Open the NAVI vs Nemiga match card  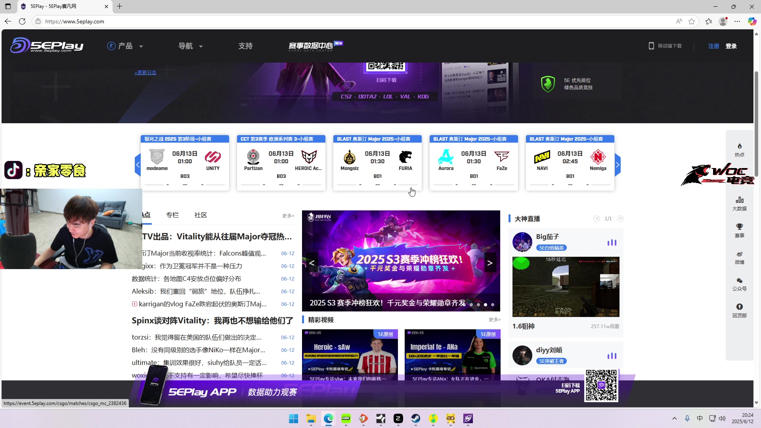point(570,163)
